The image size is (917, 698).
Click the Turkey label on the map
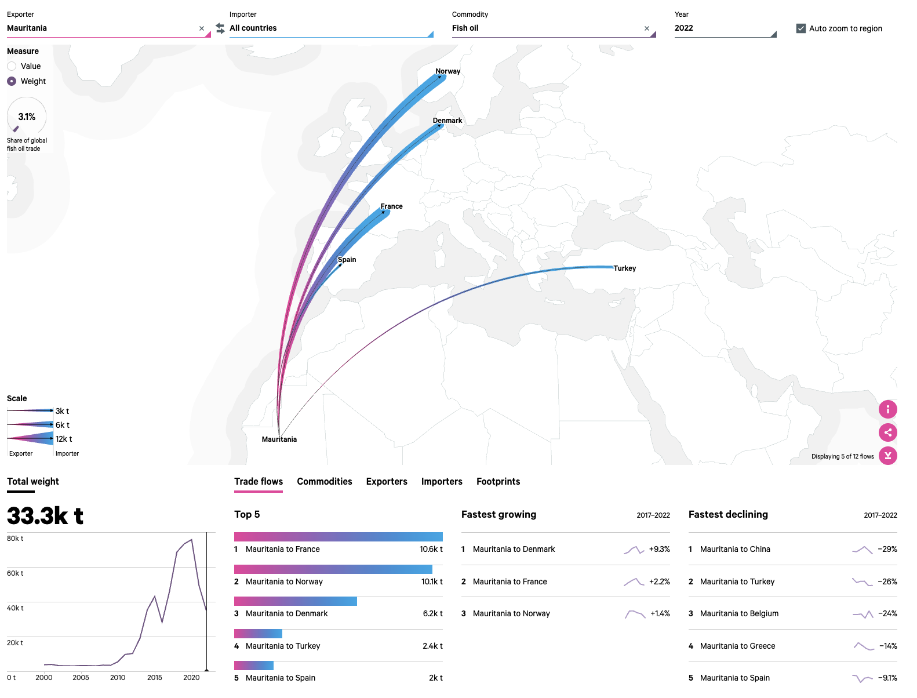(625, 268)
